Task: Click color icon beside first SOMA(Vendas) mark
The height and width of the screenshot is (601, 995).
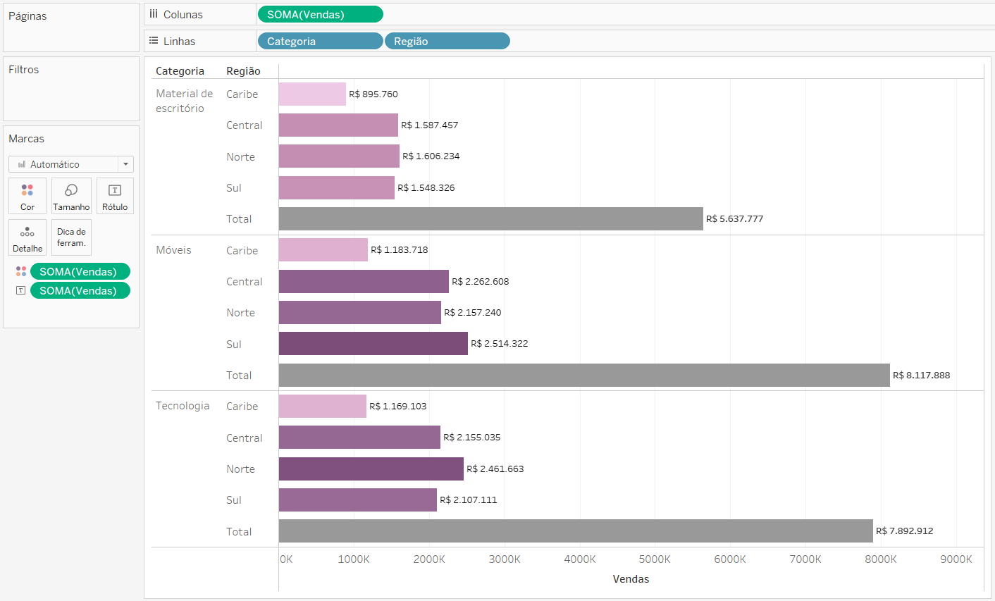Action: (21, 271)
